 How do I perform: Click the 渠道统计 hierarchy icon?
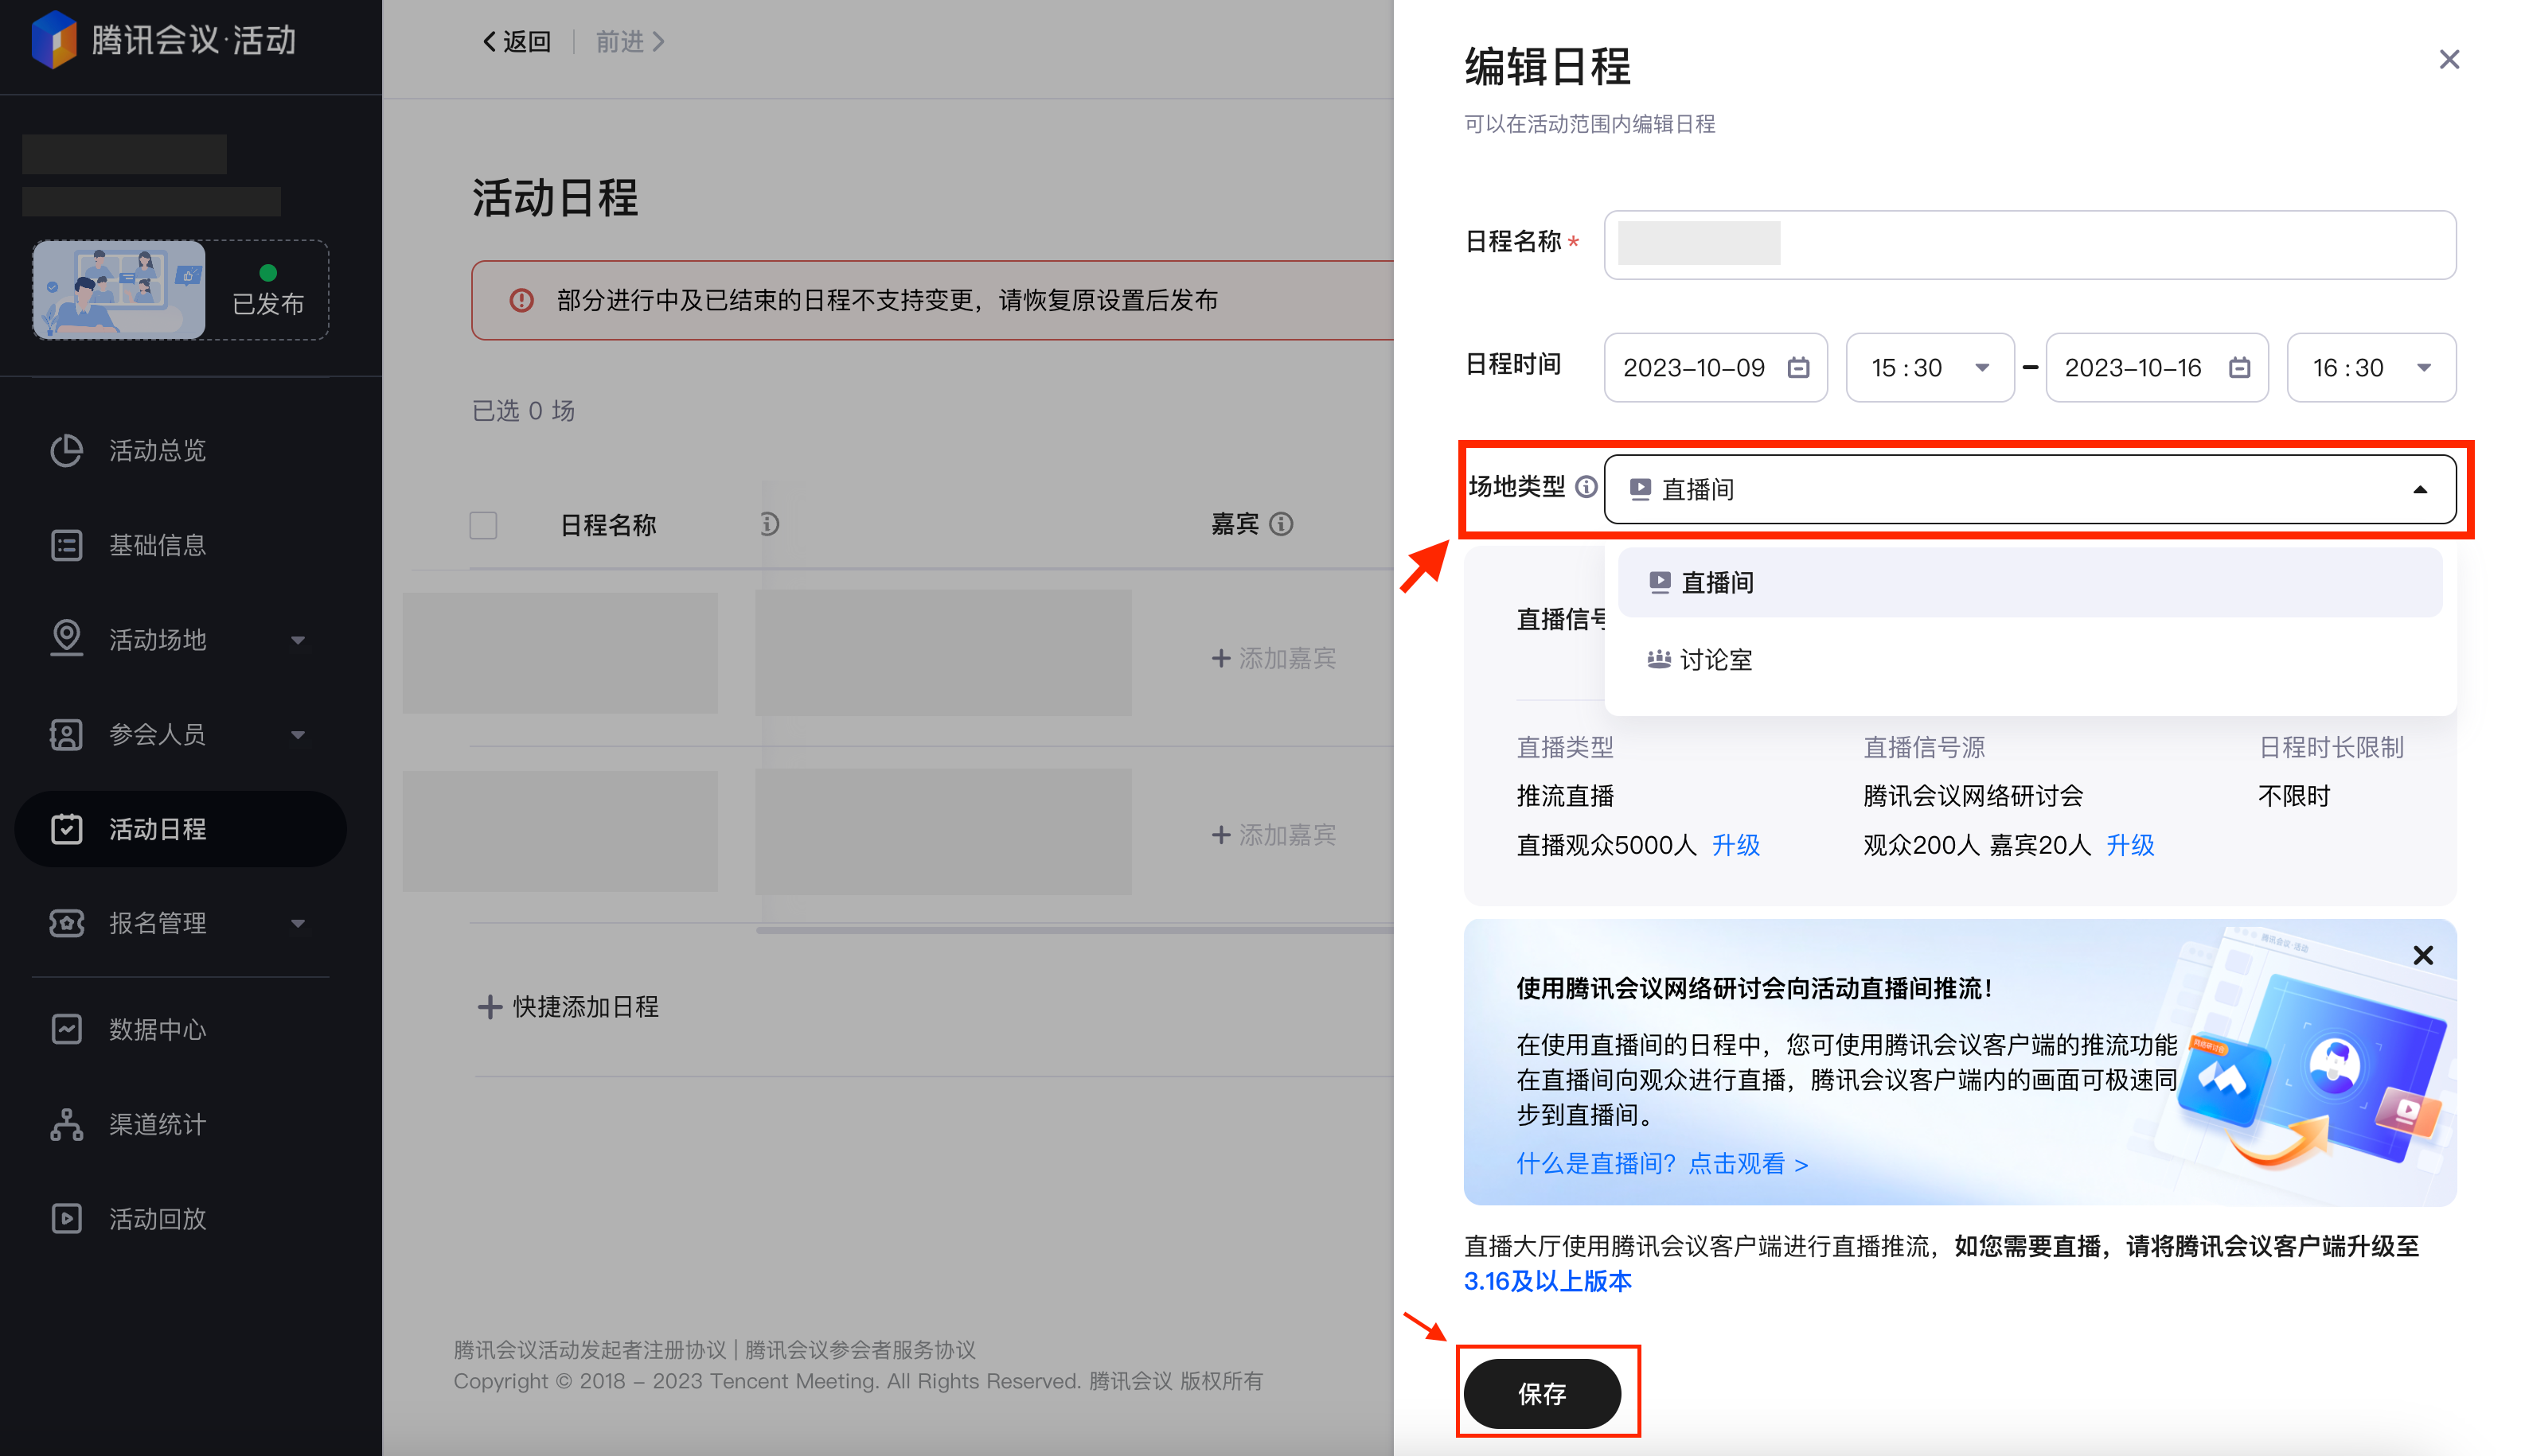(x=66, y=1124)
